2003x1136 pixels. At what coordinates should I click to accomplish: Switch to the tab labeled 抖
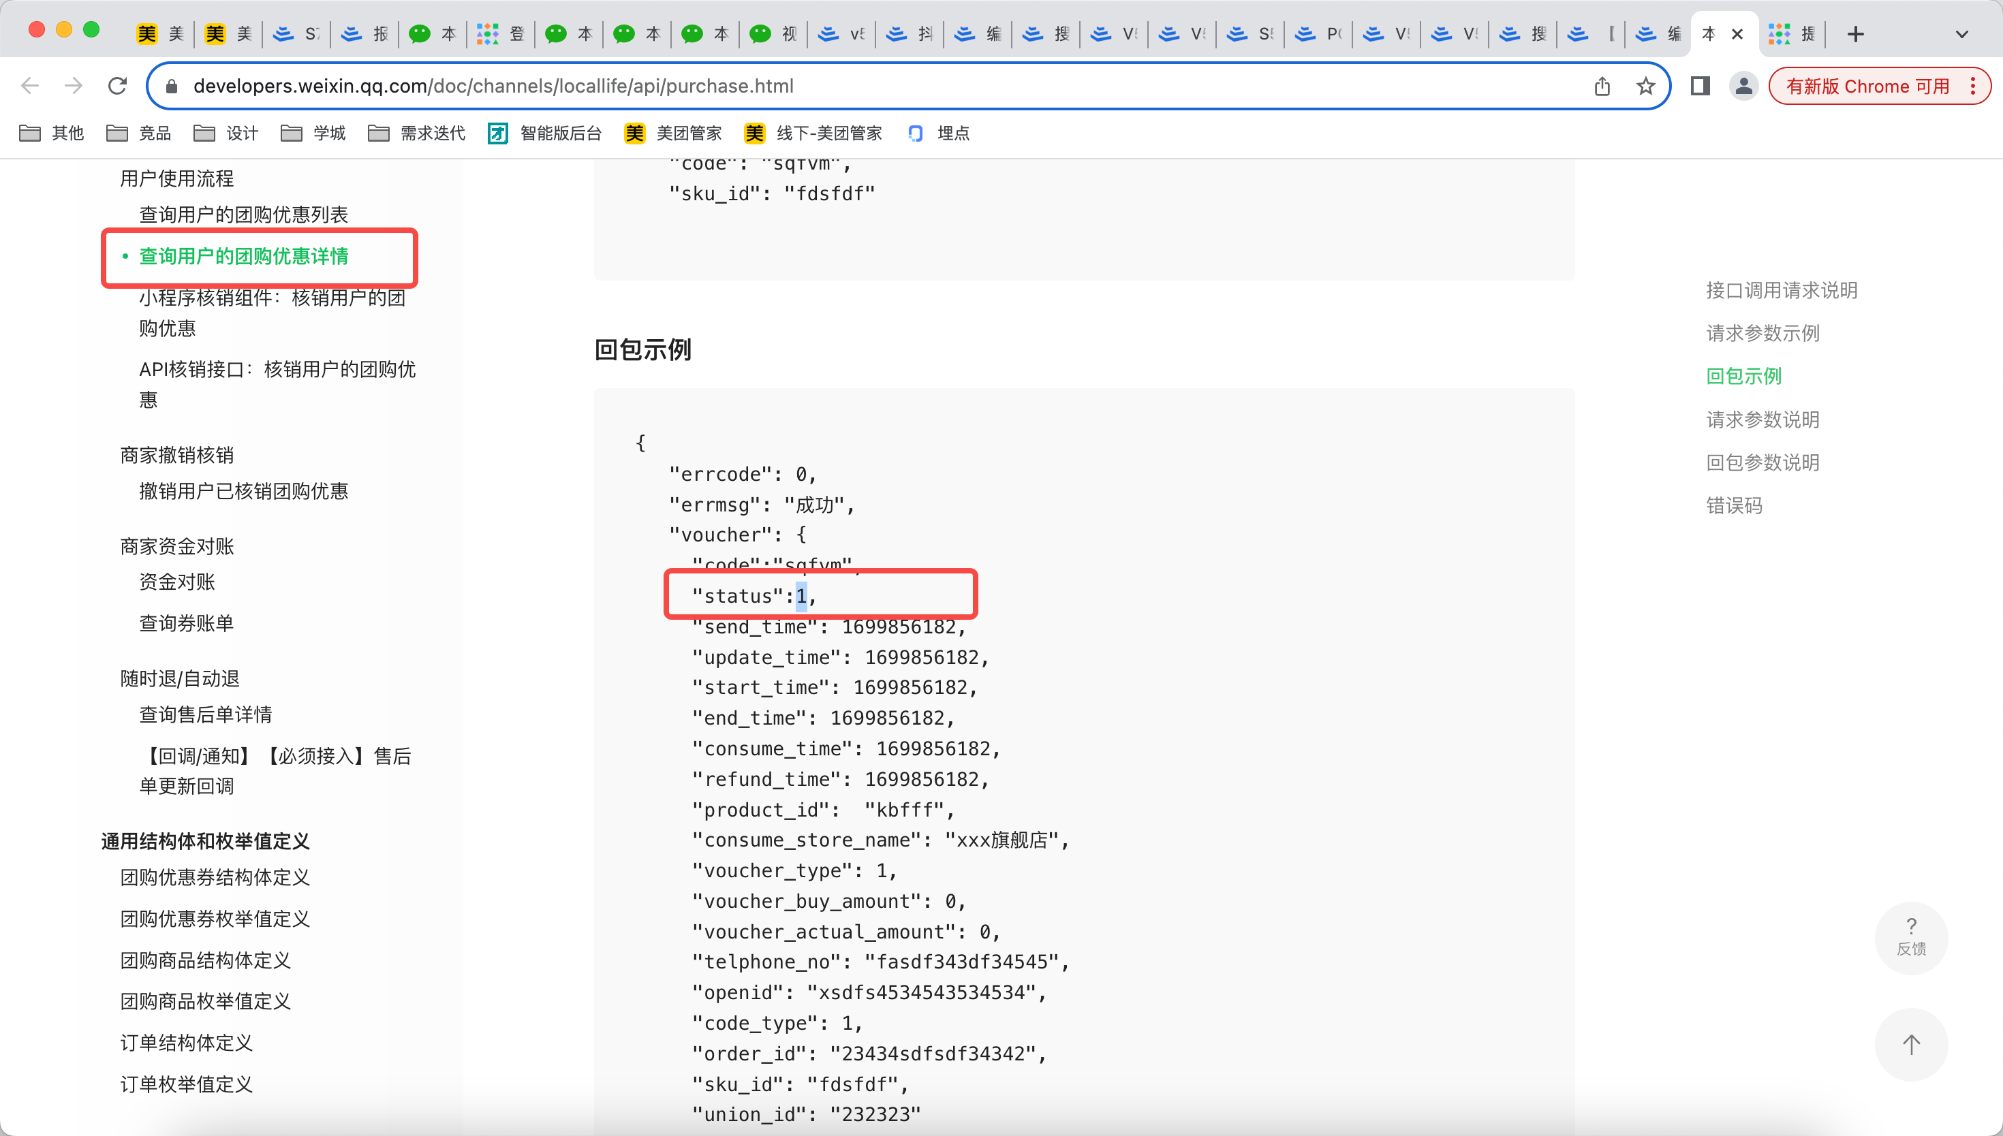[910, 34]
